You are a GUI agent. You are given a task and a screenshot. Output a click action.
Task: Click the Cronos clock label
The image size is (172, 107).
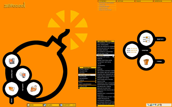pyautogui.click(x=145, y=51)
